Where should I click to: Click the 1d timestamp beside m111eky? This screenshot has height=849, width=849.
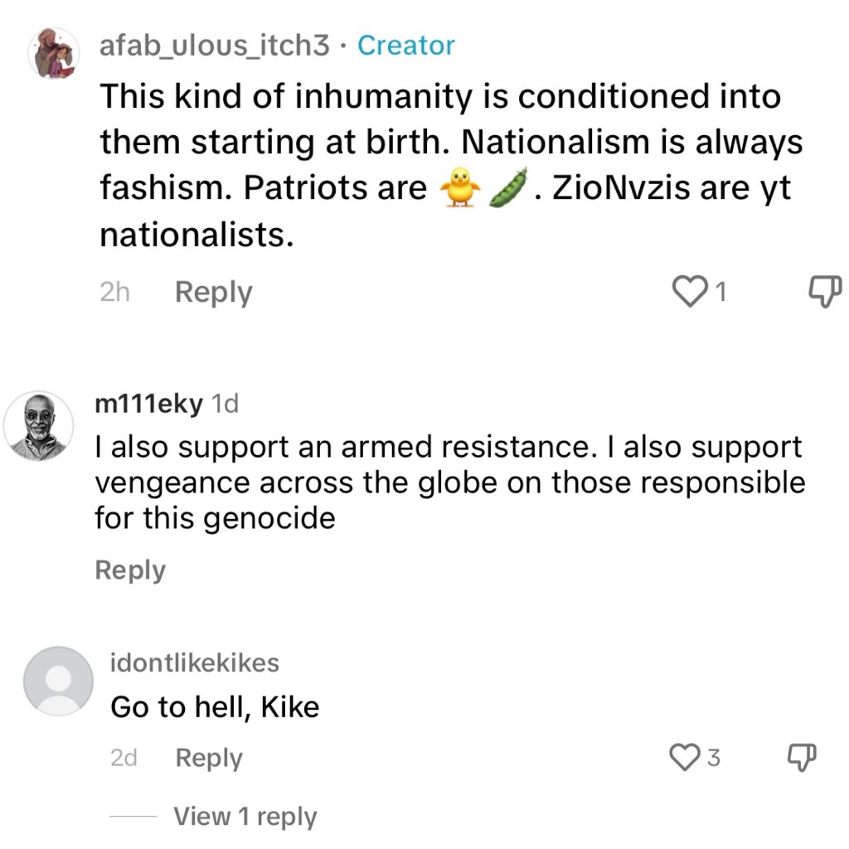[225, 404]
